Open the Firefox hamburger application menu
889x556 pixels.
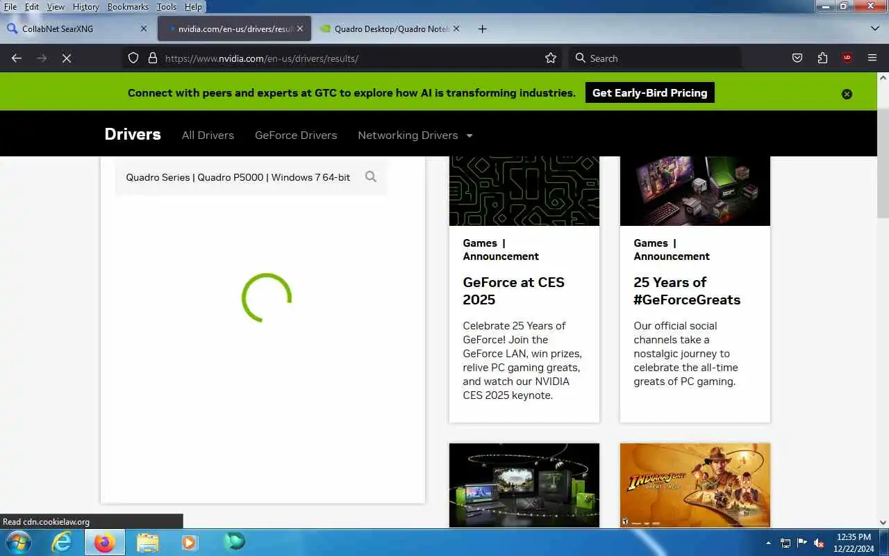872,58
